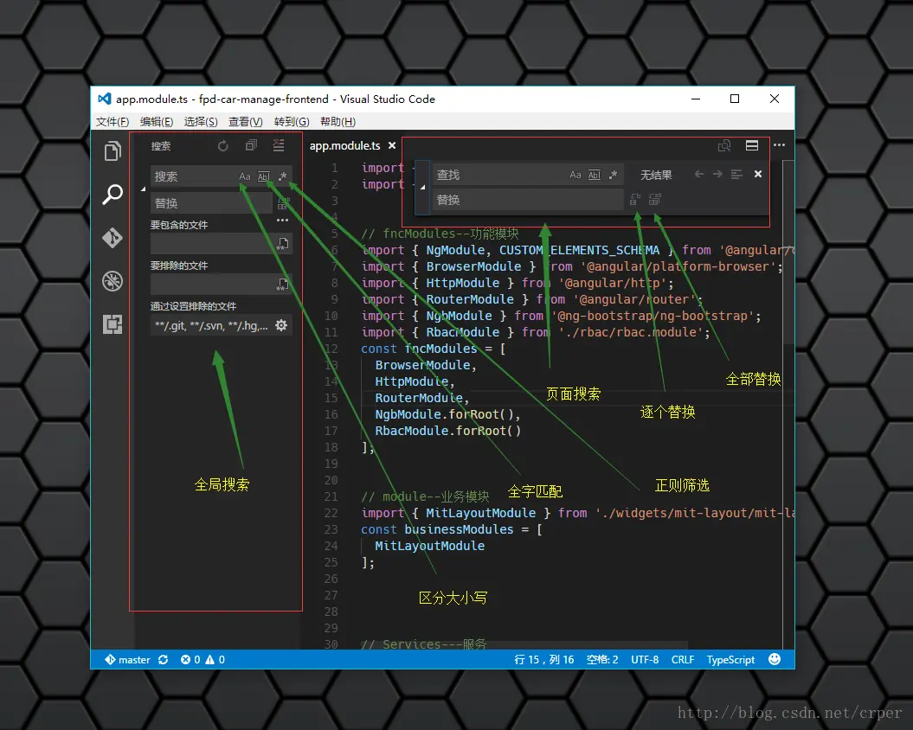Image resolution: width=913 pixels, height=730 pixels.
Task: Close the editor find widget
Action: (758, 174)
